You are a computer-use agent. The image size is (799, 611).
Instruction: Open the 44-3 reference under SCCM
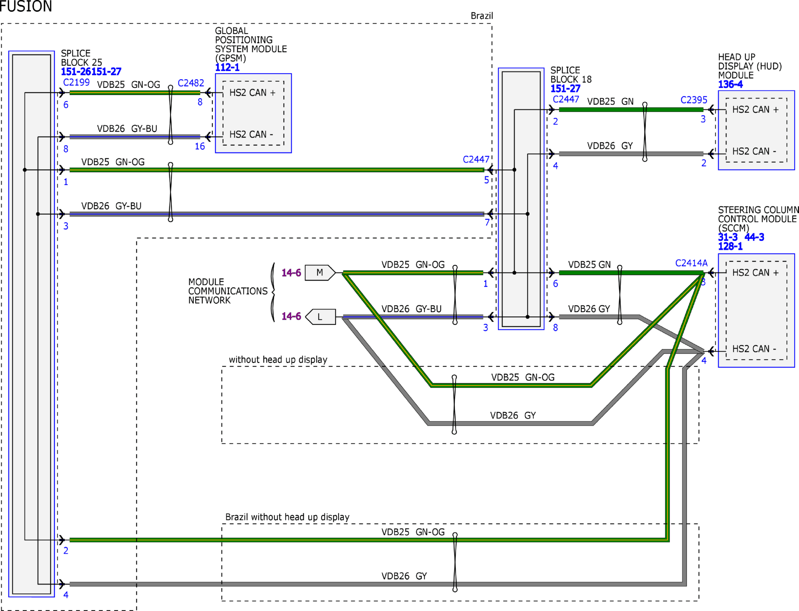[x=754, y=237]
